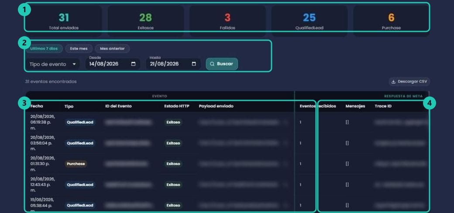The height and width of the screenshot is (213, 454).
Task: Click the QualifiedLead badge in the 12:43:43 row
Action: click(x=80, y=185)
